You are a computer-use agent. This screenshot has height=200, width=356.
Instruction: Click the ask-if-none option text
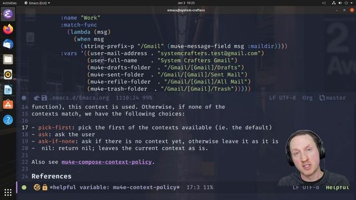point(57,141)
